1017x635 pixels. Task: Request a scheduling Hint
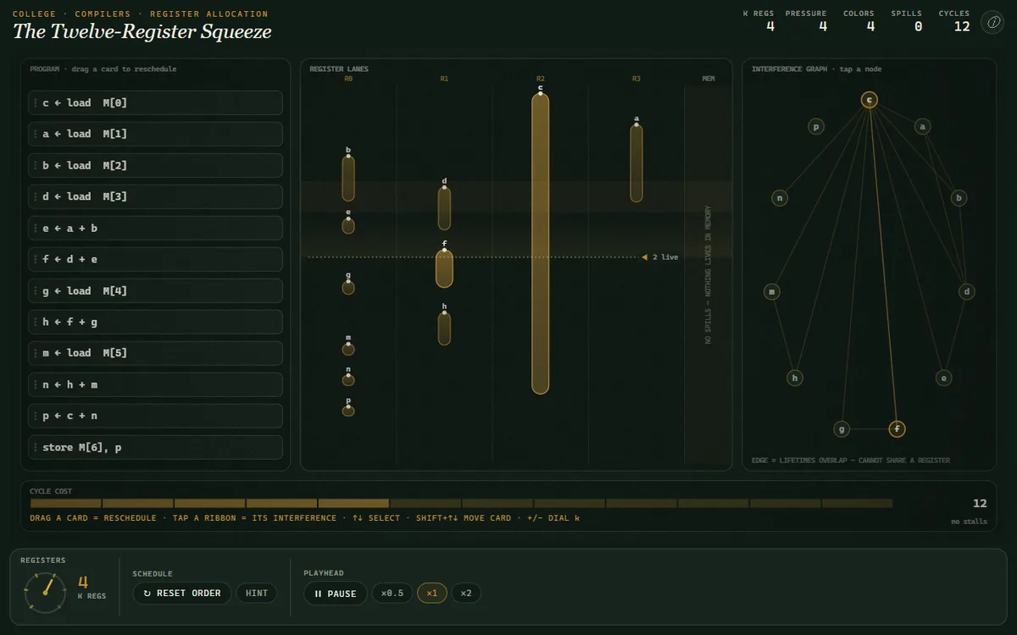(257, 593)
